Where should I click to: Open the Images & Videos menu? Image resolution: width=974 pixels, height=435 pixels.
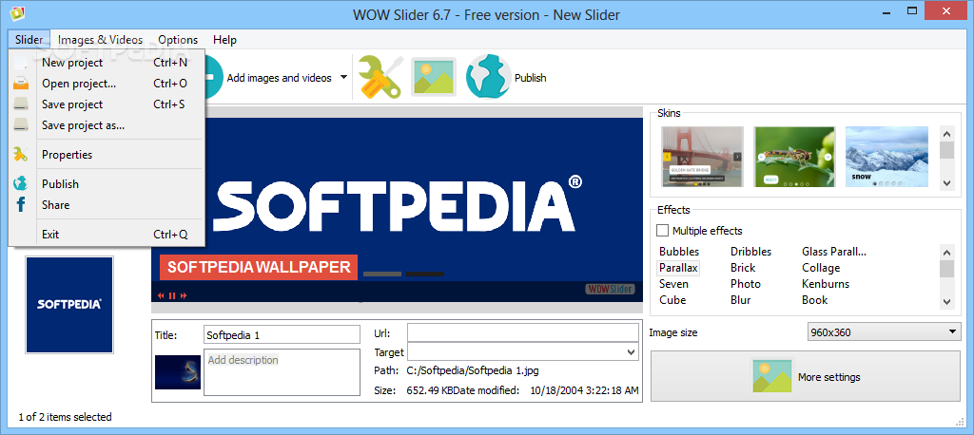(100, 40)
